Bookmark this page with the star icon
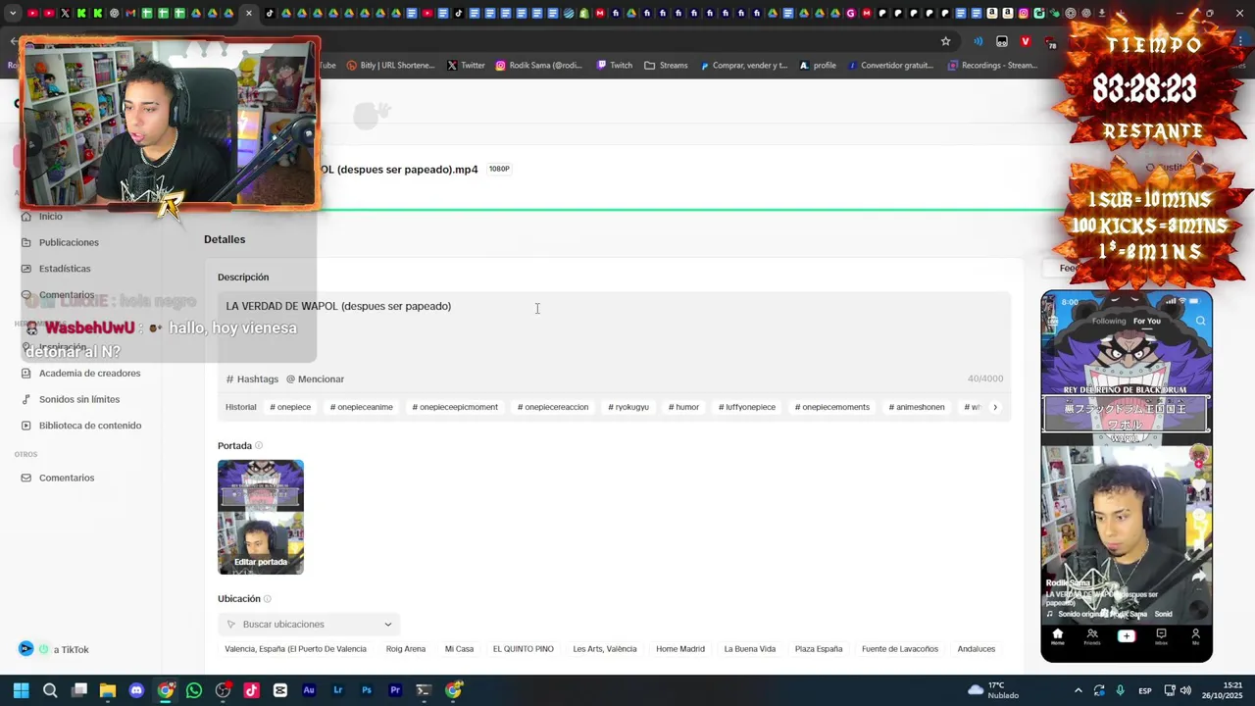The height and width of the screenshot is (706, 1255). click(945, 41)
